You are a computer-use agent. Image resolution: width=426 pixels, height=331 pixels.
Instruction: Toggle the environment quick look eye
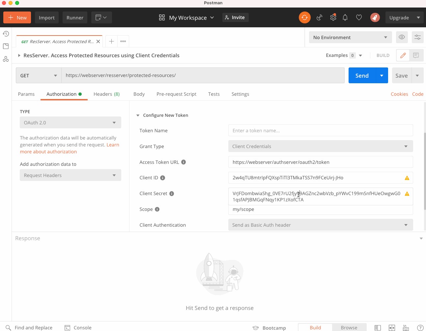pos(402,37)
